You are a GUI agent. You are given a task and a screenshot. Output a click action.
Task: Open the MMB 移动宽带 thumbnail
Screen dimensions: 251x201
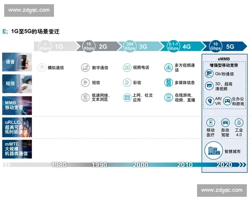click(17, 106)
